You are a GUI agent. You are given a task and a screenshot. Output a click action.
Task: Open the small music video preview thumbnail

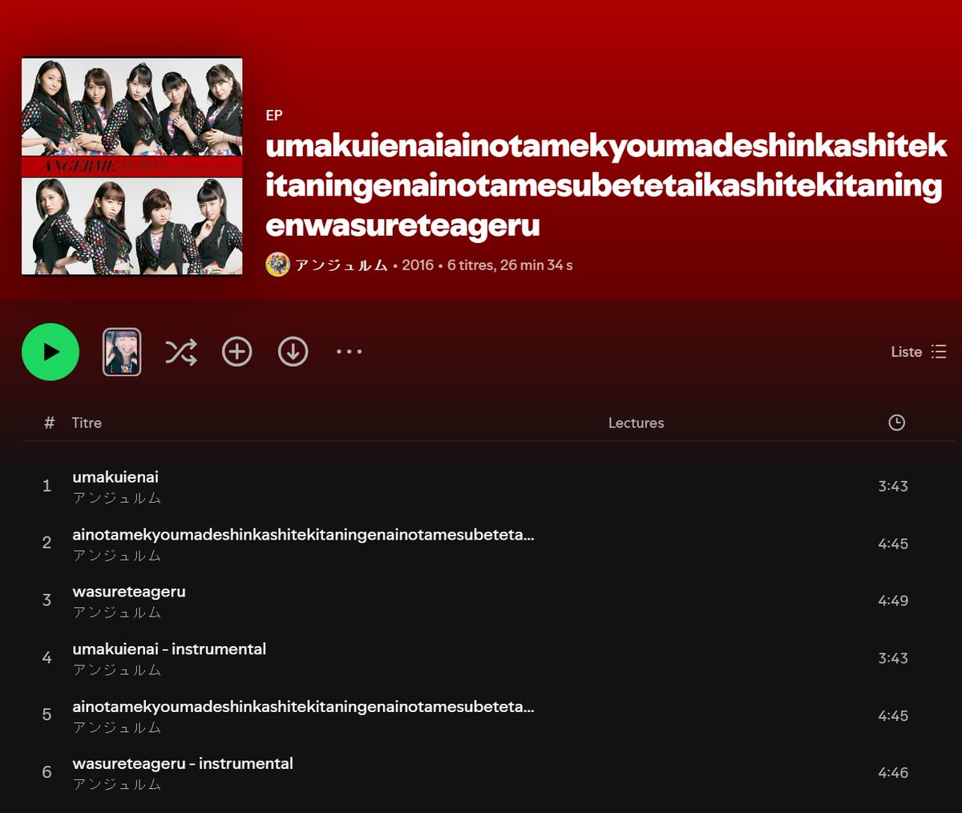click(122, 352)
